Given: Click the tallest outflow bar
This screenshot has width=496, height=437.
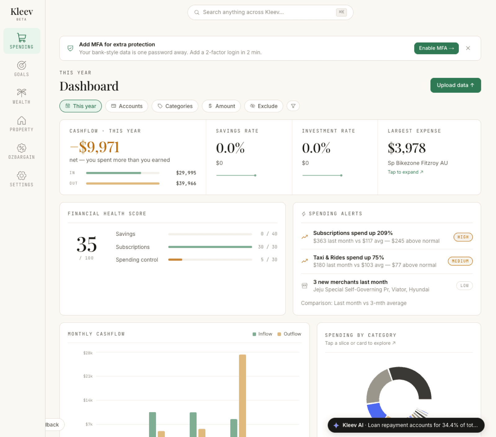Looking at the screenshot, I should (242, 396).
